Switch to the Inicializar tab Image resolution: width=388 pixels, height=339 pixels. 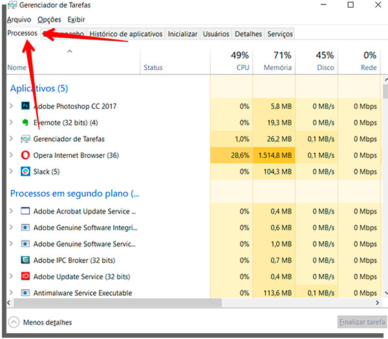coord(182,34)
